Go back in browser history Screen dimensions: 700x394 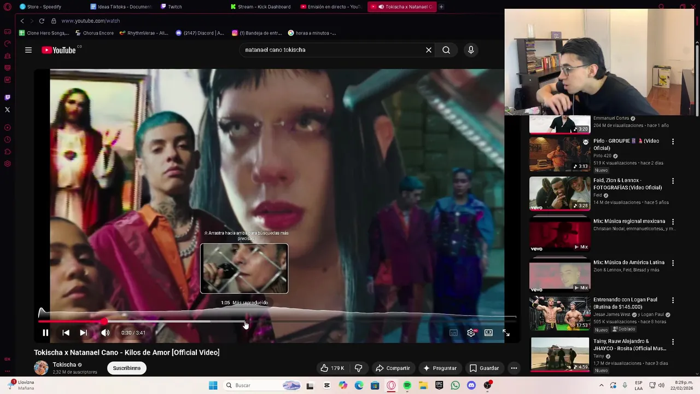22,21
